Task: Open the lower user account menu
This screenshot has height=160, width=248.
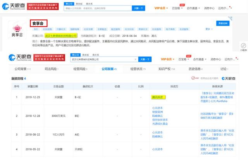Action: click(x=231, y=59)
